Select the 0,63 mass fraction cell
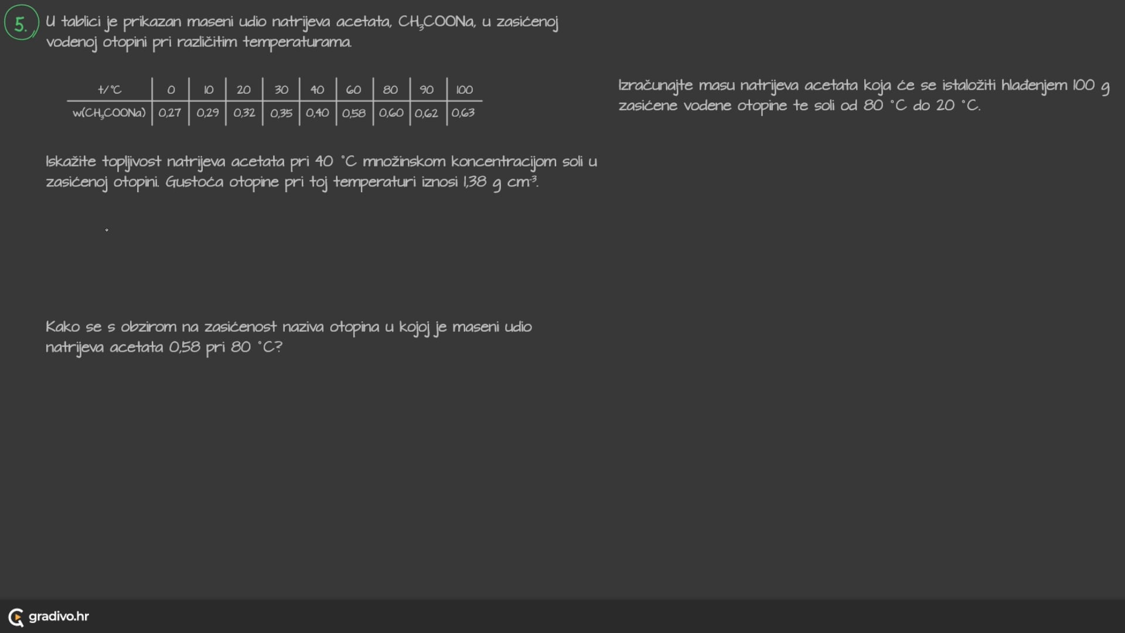This screenshot has height=633, width=1125. click(463, 113)
